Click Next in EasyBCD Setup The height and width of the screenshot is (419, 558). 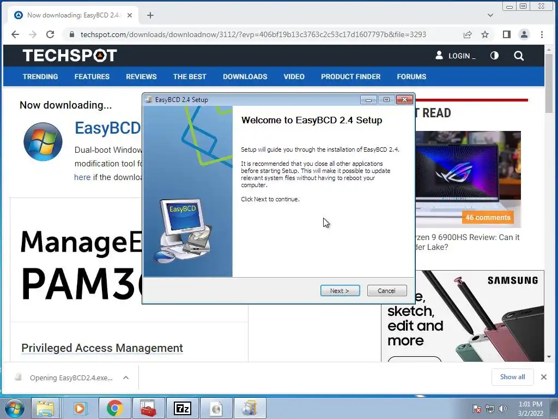coord(340,291)
